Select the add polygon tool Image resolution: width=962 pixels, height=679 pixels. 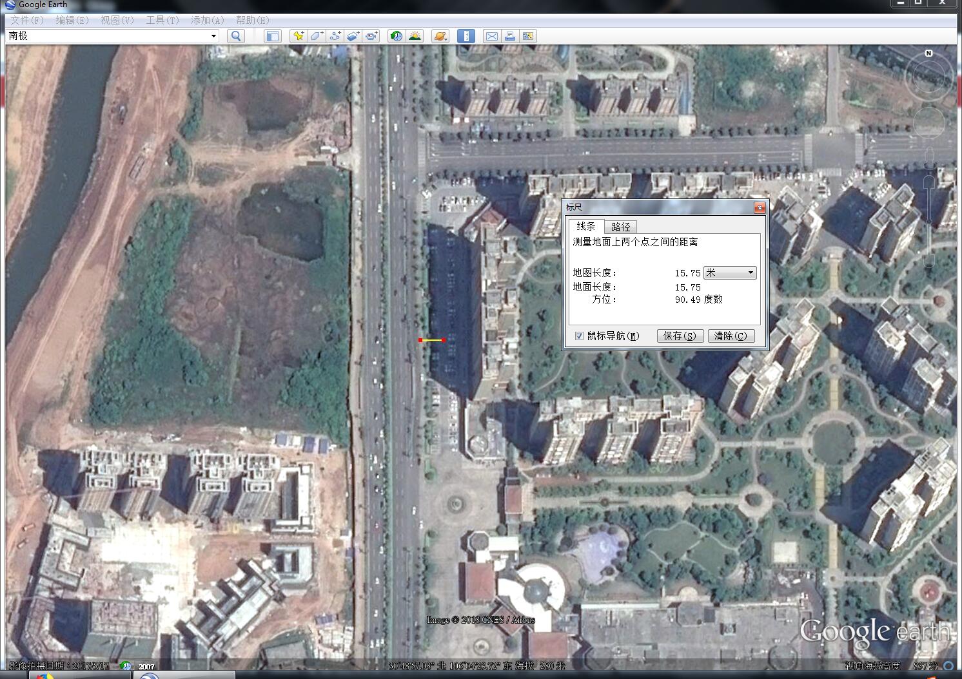317,36
